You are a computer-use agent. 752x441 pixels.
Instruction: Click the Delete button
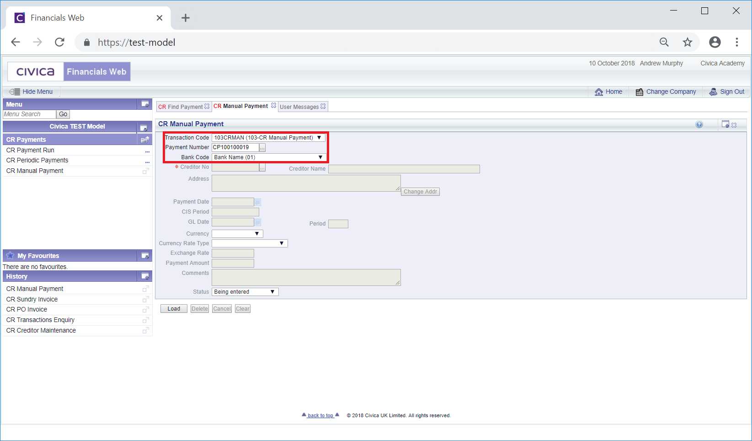[200, 309]
